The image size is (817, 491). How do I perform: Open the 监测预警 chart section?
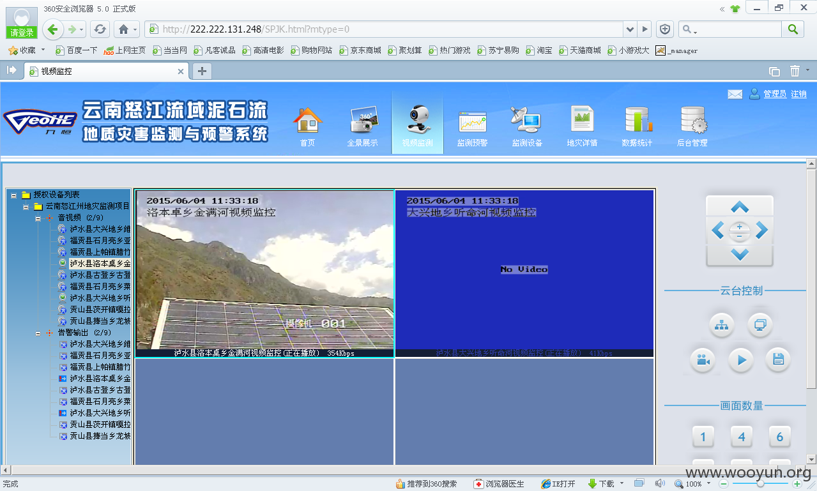tap(472, 126)
